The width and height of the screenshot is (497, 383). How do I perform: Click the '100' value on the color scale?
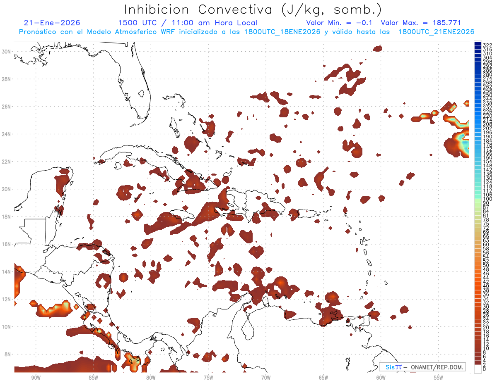[487, 199]
